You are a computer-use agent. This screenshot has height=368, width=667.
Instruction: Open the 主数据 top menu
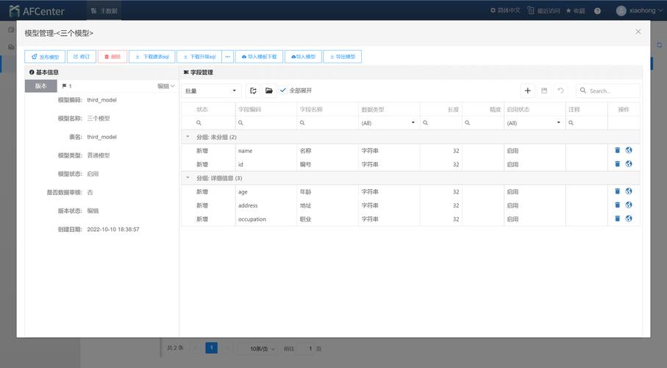[104, 11]
